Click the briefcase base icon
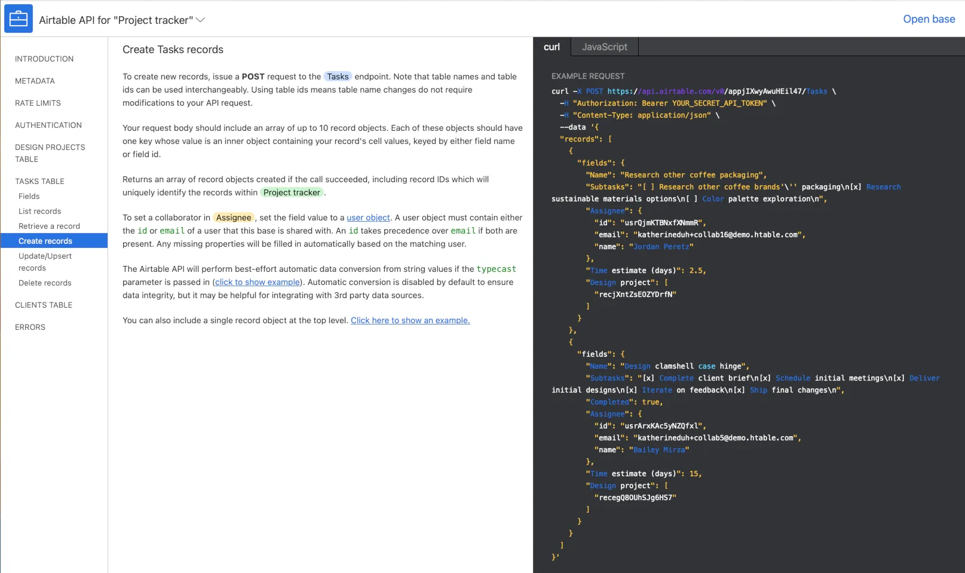Screen dimensions: 965x573 tap(19, 19)
